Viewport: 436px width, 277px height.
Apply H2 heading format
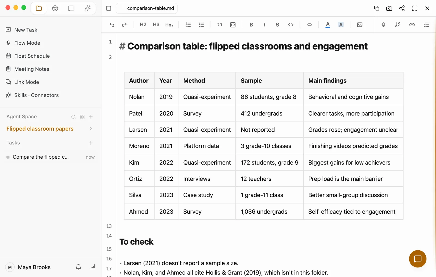[143, 24]
